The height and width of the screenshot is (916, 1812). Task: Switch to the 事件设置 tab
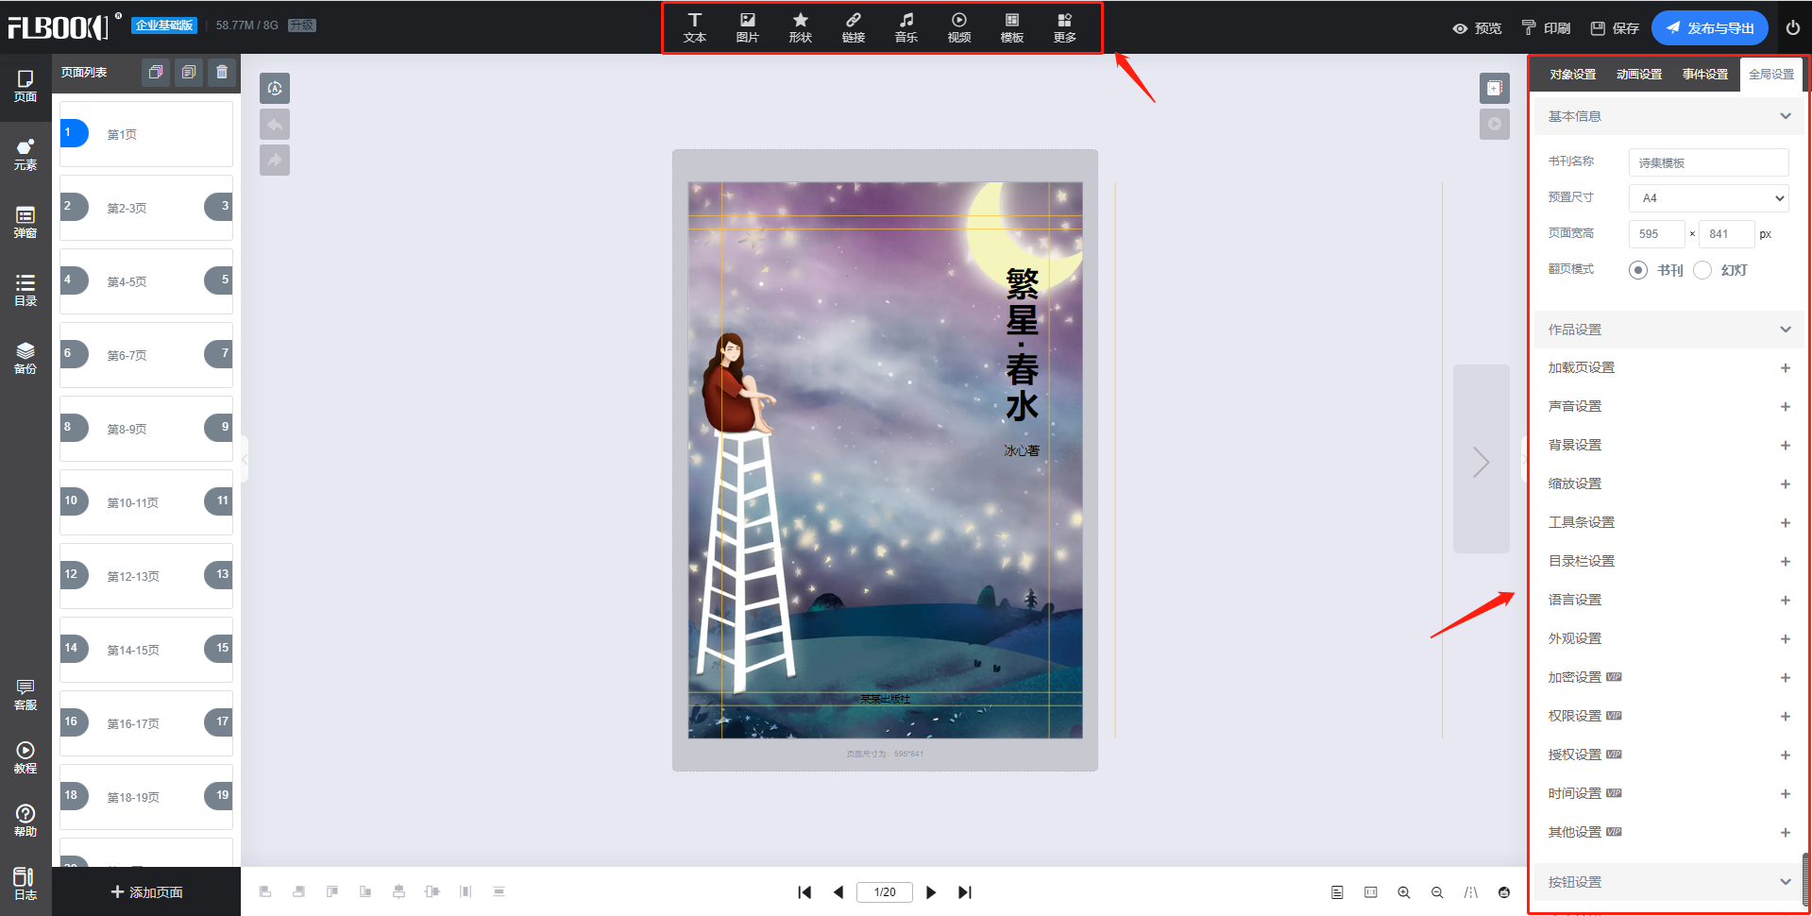[x=1705, y=75]
